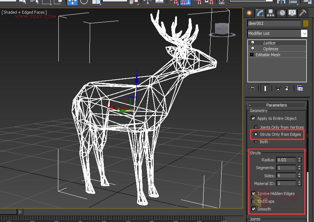Switch to the Motion panel tab
This screenshot has height=222, width=314.
tap(282, 13)
